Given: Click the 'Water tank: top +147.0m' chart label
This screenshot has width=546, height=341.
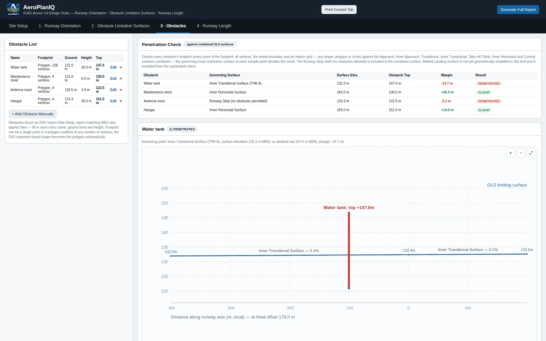Looking at the screenshot, I should point(349,208).
